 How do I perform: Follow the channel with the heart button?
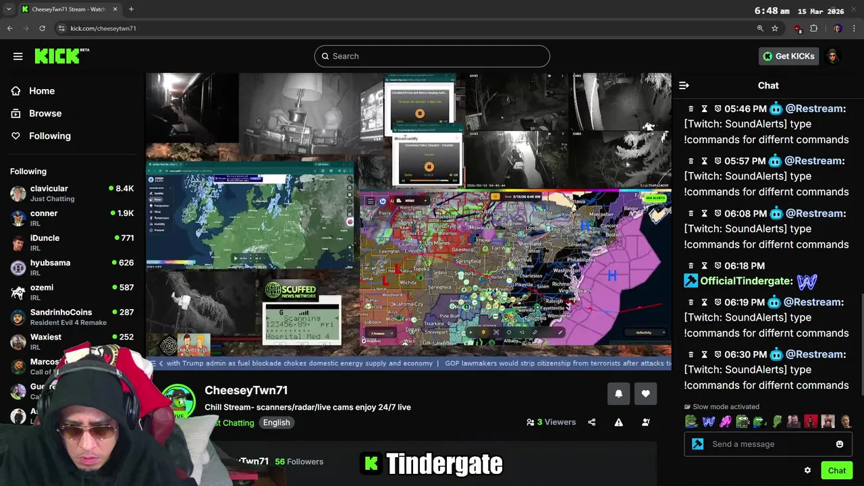click(x=646, y=394)
